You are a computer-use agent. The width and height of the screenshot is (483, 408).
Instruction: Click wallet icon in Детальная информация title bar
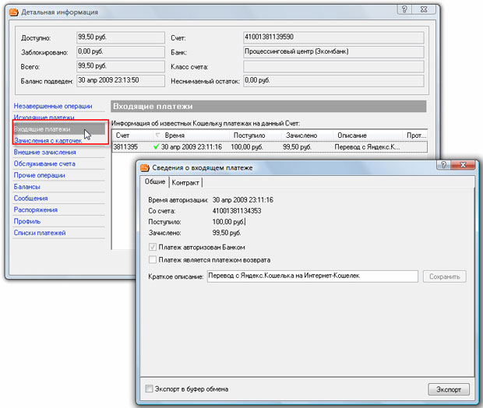point(14,12)
